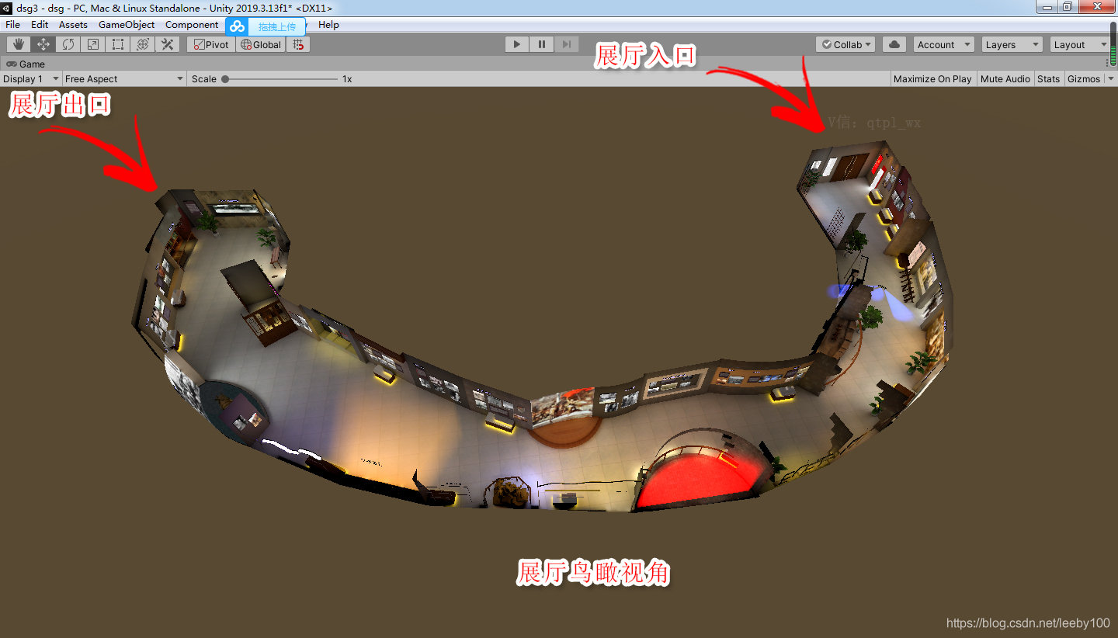The height and width of the screenshot is (638, 1118).
Task: Click the cloud Services icon
Action: (893, 44)
